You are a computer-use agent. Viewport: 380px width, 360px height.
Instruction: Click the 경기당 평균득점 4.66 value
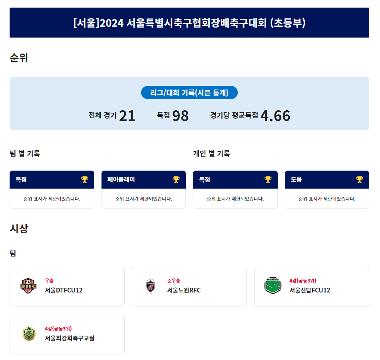coord(275,115)
